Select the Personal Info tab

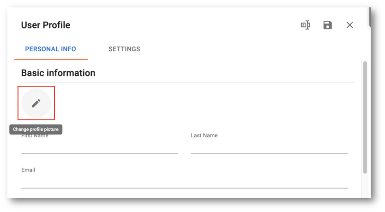tap(51, 49)
